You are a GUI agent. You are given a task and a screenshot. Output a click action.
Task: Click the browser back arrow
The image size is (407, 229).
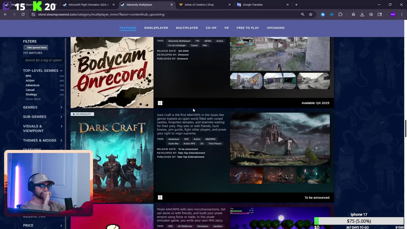pos(5,14)
